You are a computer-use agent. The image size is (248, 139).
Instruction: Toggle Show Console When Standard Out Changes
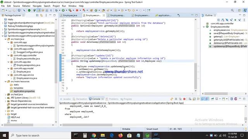(x=203, y=99)
